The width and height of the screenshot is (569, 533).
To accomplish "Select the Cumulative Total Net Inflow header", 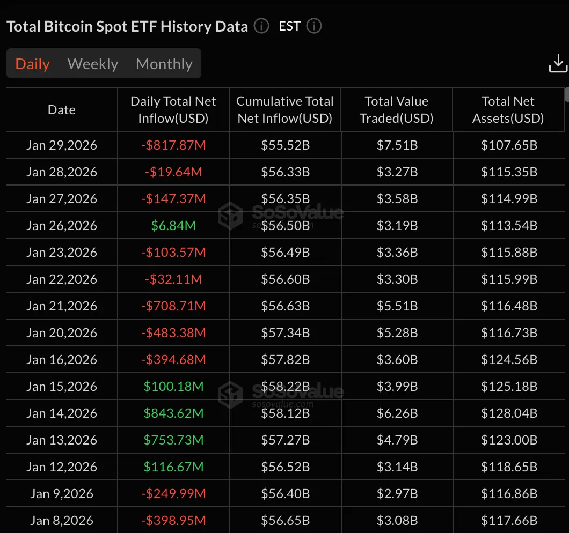I will pyautogui.click(x=285, y=110).
